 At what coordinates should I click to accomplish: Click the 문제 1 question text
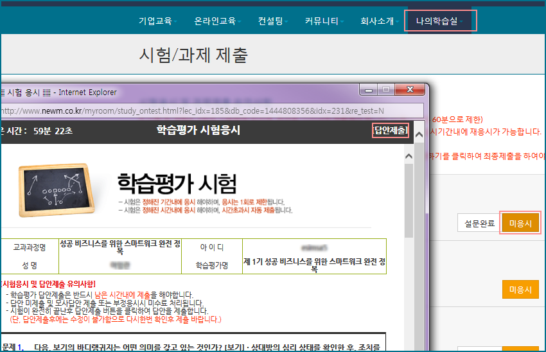(193, 347)
